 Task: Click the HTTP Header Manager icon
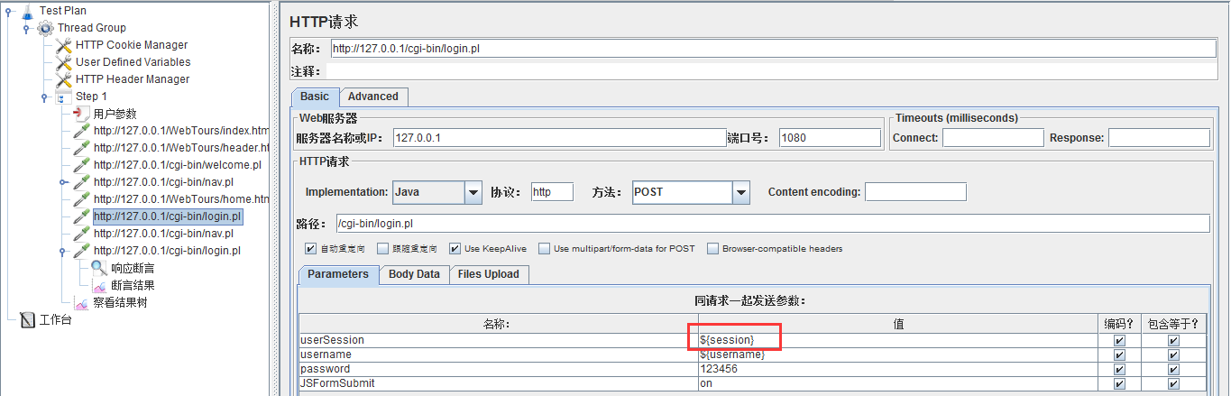pyautogui.click(x=63, y=79)
